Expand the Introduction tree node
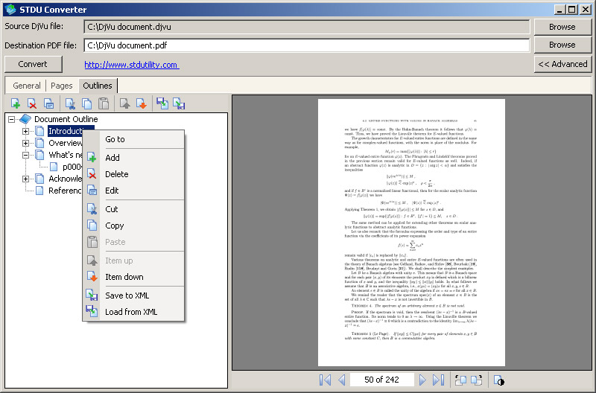Image resolution: width=596 pixels, height=393 pixels. 25,132
